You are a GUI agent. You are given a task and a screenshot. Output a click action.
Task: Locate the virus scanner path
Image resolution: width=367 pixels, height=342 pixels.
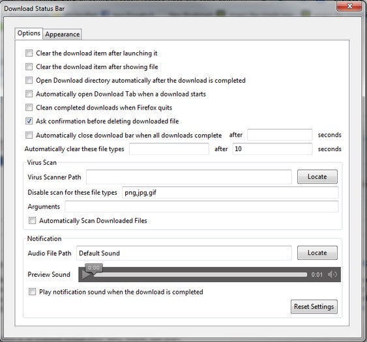(317, 177)
